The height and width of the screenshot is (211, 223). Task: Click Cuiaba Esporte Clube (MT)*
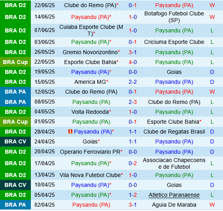click(91, 30)
